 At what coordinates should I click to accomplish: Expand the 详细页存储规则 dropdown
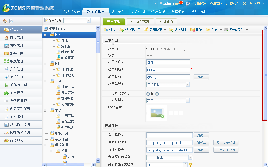pyautogui.click(x=190, y=157)
